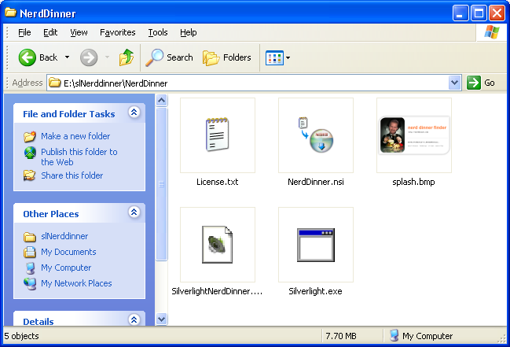Click the address path field
The height and width of the screenshot is (347, 510).
coord(255,83)
